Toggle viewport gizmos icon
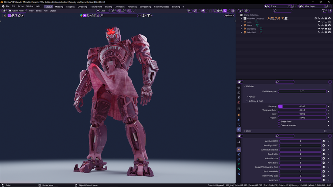This screenshot has height=187, width=333. [x=195, y=11]
